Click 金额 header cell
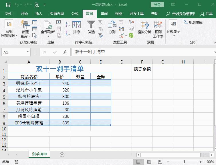This screenshot has width=216, height=165. [x=101, y=77]
